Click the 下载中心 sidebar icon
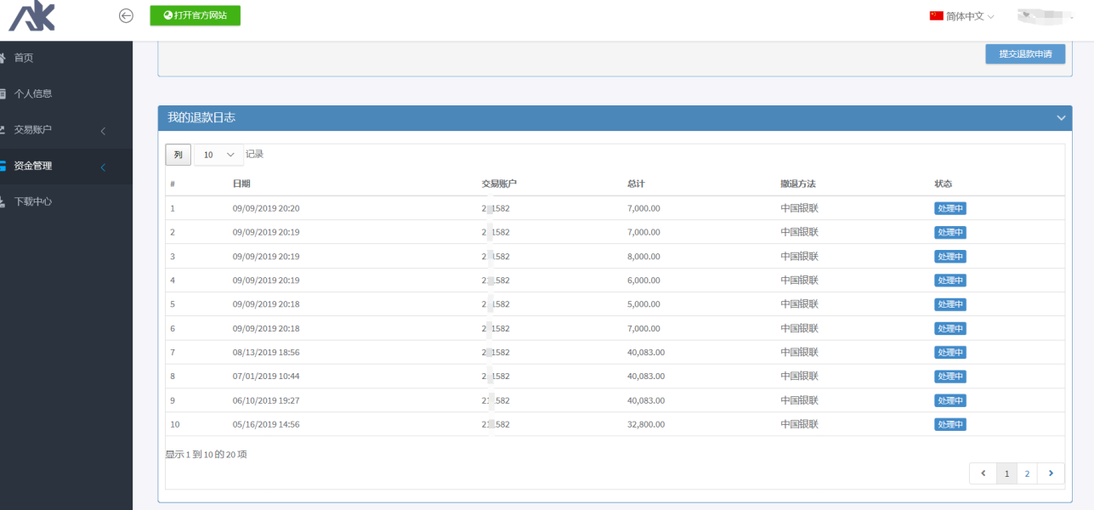 pos(3,202)
